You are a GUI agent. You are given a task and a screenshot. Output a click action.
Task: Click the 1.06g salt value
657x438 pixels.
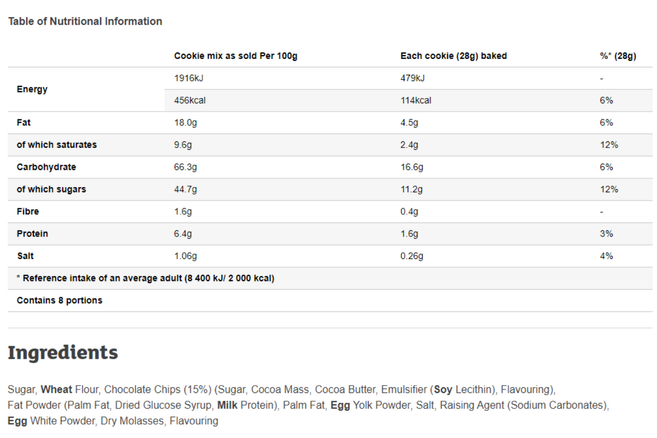[185, 256]
